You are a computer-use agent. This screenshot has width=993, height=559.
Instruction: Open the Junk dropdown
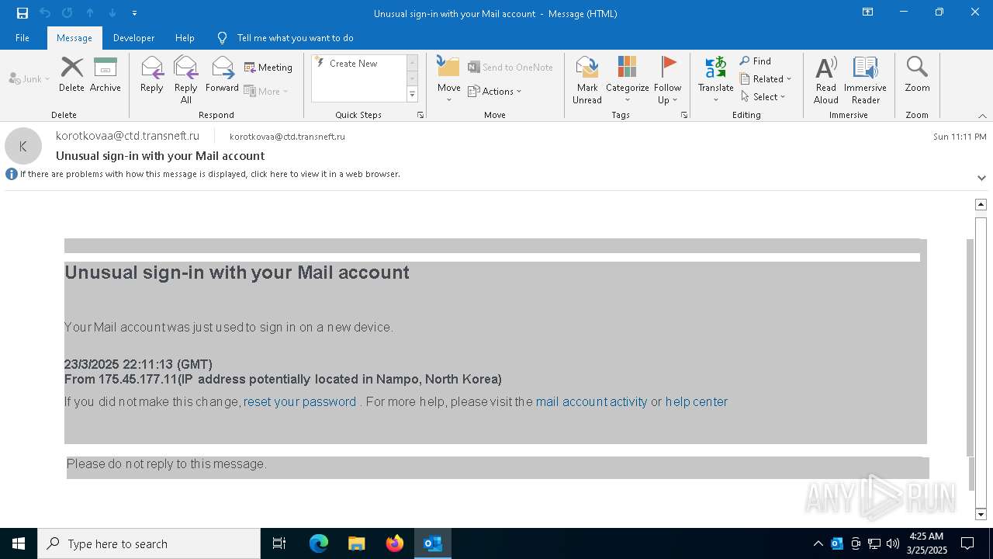coord(29,78)
